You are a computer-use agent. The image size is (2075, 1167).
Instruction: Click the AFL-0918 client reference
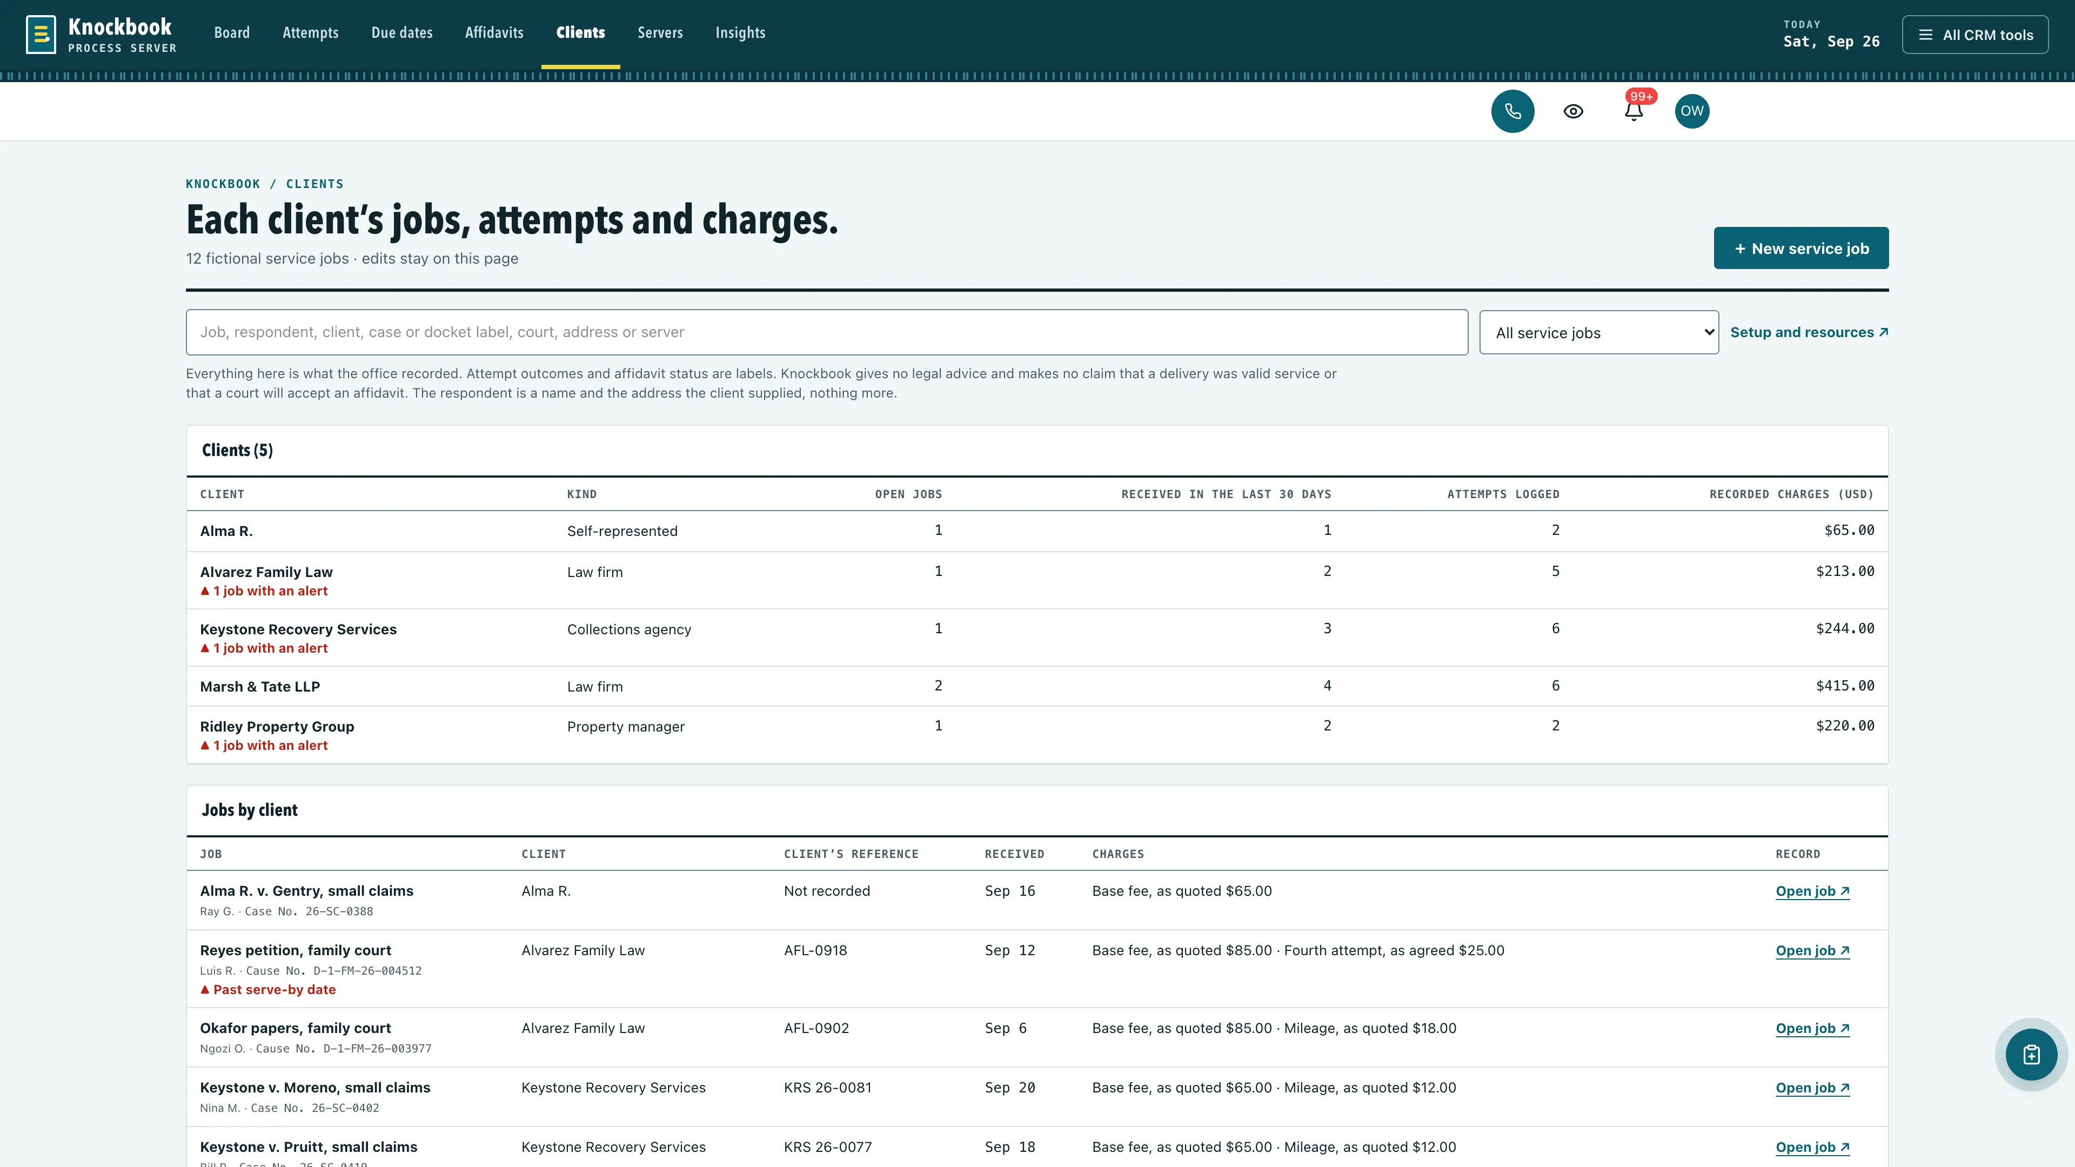point(815,950)
